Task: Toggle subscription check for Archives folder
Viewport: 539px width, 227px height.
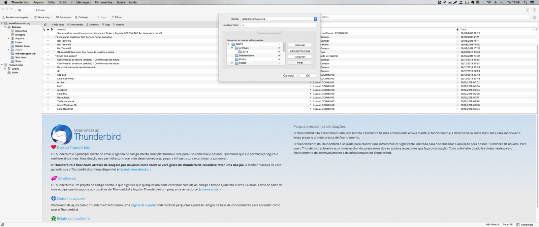Action: (279, 48)
